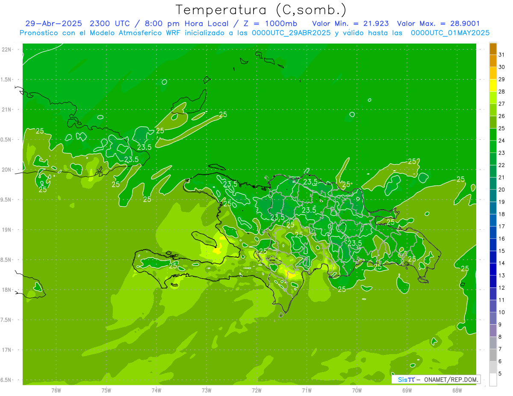The height and width of the screenshot is (396, 513).
Task: Click the date '29-Abr-2025' in the header
Action: [x=54, y=23]
